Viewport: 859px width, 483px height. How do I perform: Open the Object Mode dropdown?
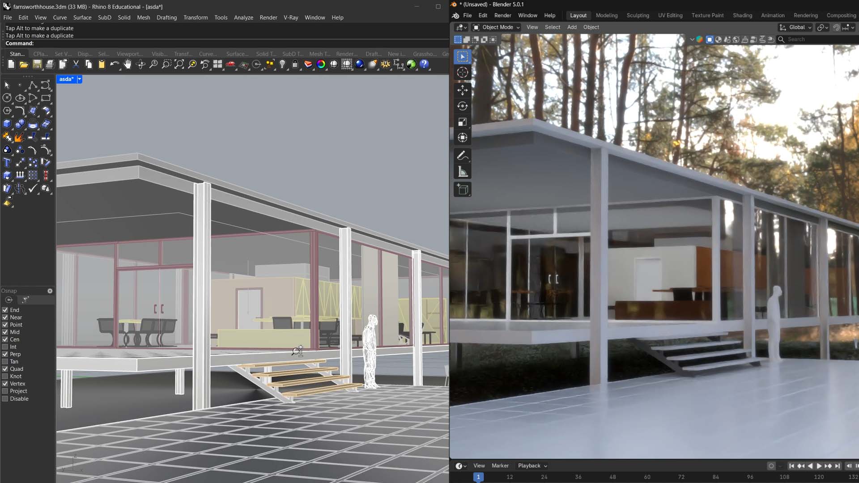pyautogui.click(x=496, y=27)
